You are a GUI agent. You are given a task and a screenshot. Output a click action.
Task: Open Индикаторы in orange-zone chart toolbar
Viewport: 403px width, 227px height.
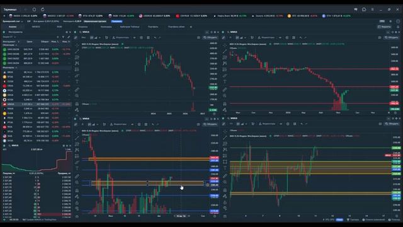(x=118, y=124)
